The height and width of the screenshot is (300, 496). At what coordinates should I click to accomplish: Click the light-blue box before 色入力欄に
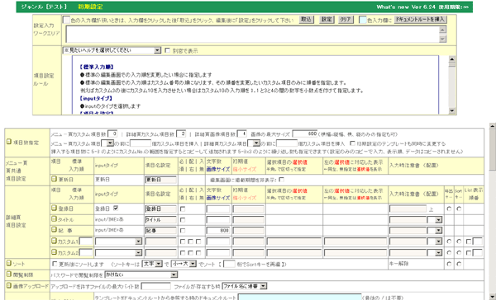click(x=363, y=20)
